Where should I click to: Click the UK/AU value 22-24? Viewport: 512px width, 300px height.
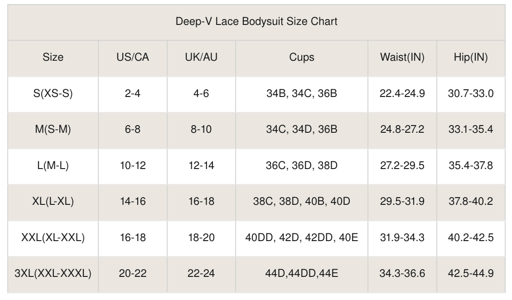201,273
